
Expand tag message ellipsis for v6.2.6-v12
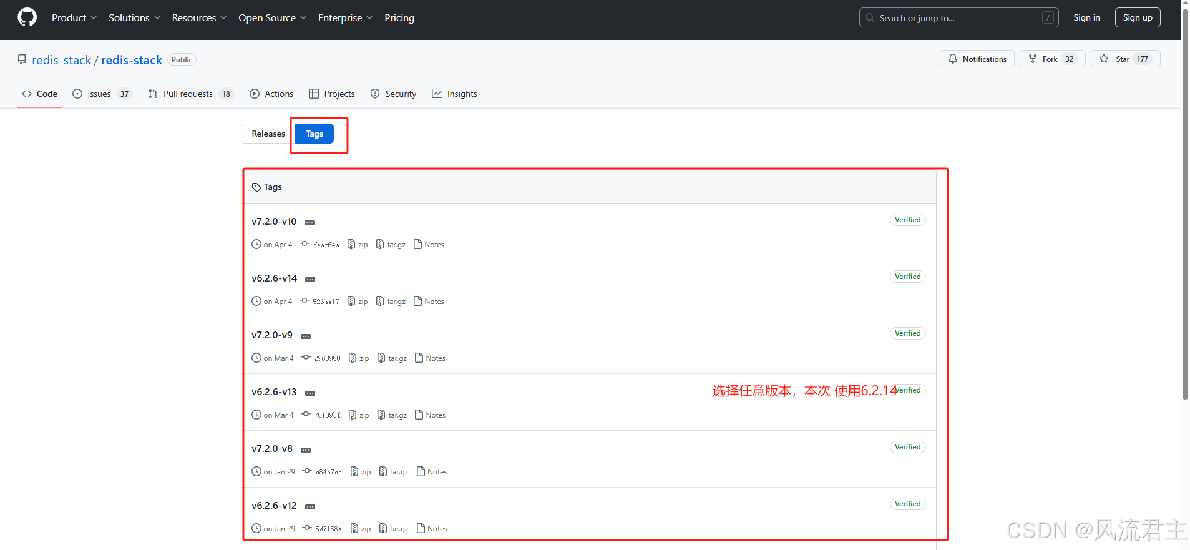(x=310, y=507)
